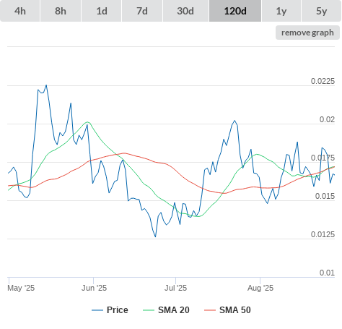342x329 pixels.
Task: Show the 5y price history
Action: click(x=322, y=11)
